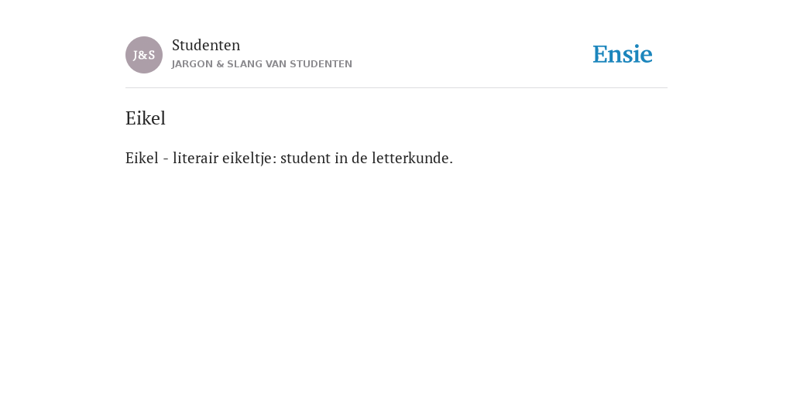
Task: Click the round J&S avatar icon
Action: tap(144, 55)
